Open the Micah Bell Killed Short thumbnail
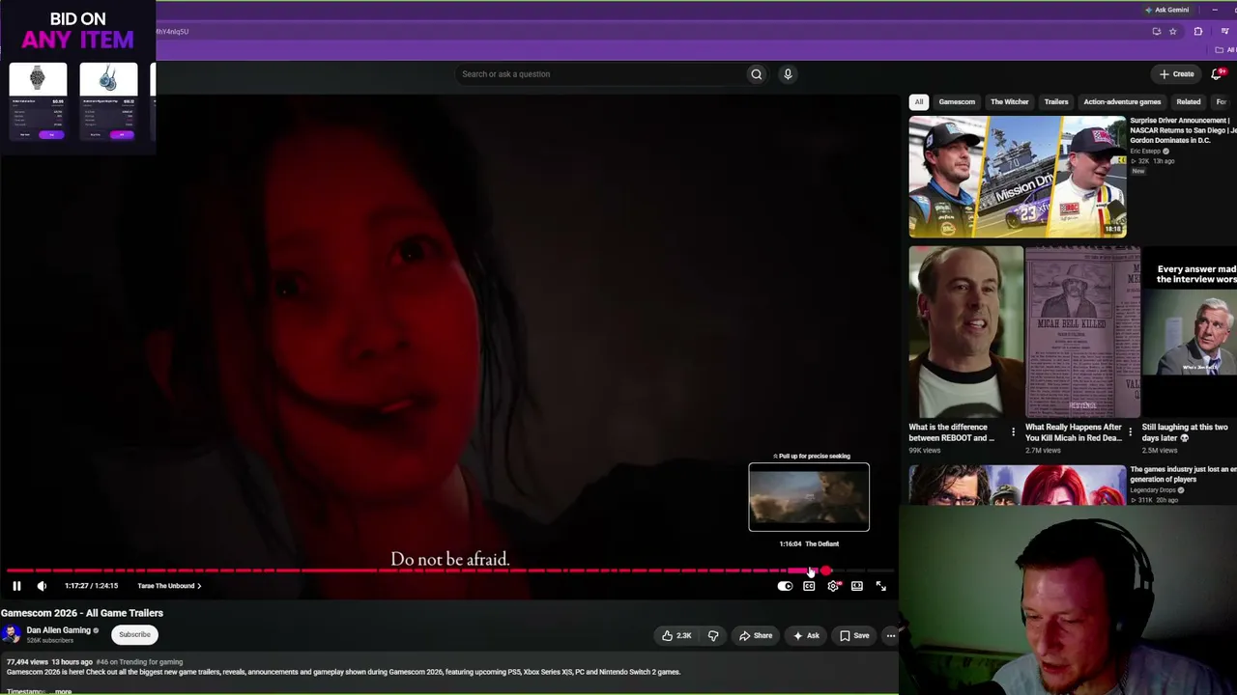The image size is (1237, 695). tap(1082, 332)
